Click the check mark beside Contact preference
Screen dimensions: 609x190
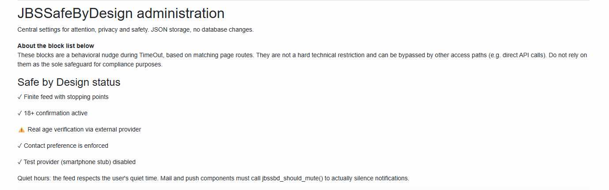click(20, 146)
